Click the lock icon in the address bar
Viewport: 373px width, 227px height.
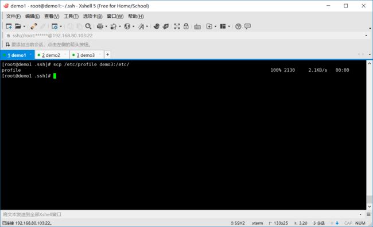point(8,36)
